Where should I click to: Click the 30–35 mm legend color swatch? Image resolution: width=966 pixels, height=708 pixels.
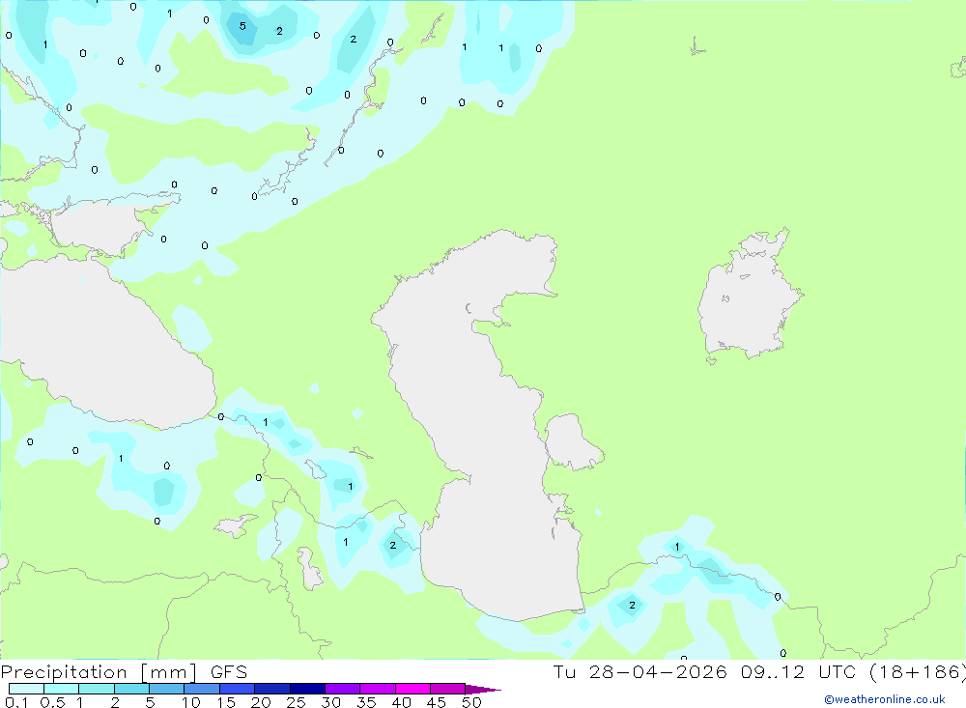(x=343, y=689)
